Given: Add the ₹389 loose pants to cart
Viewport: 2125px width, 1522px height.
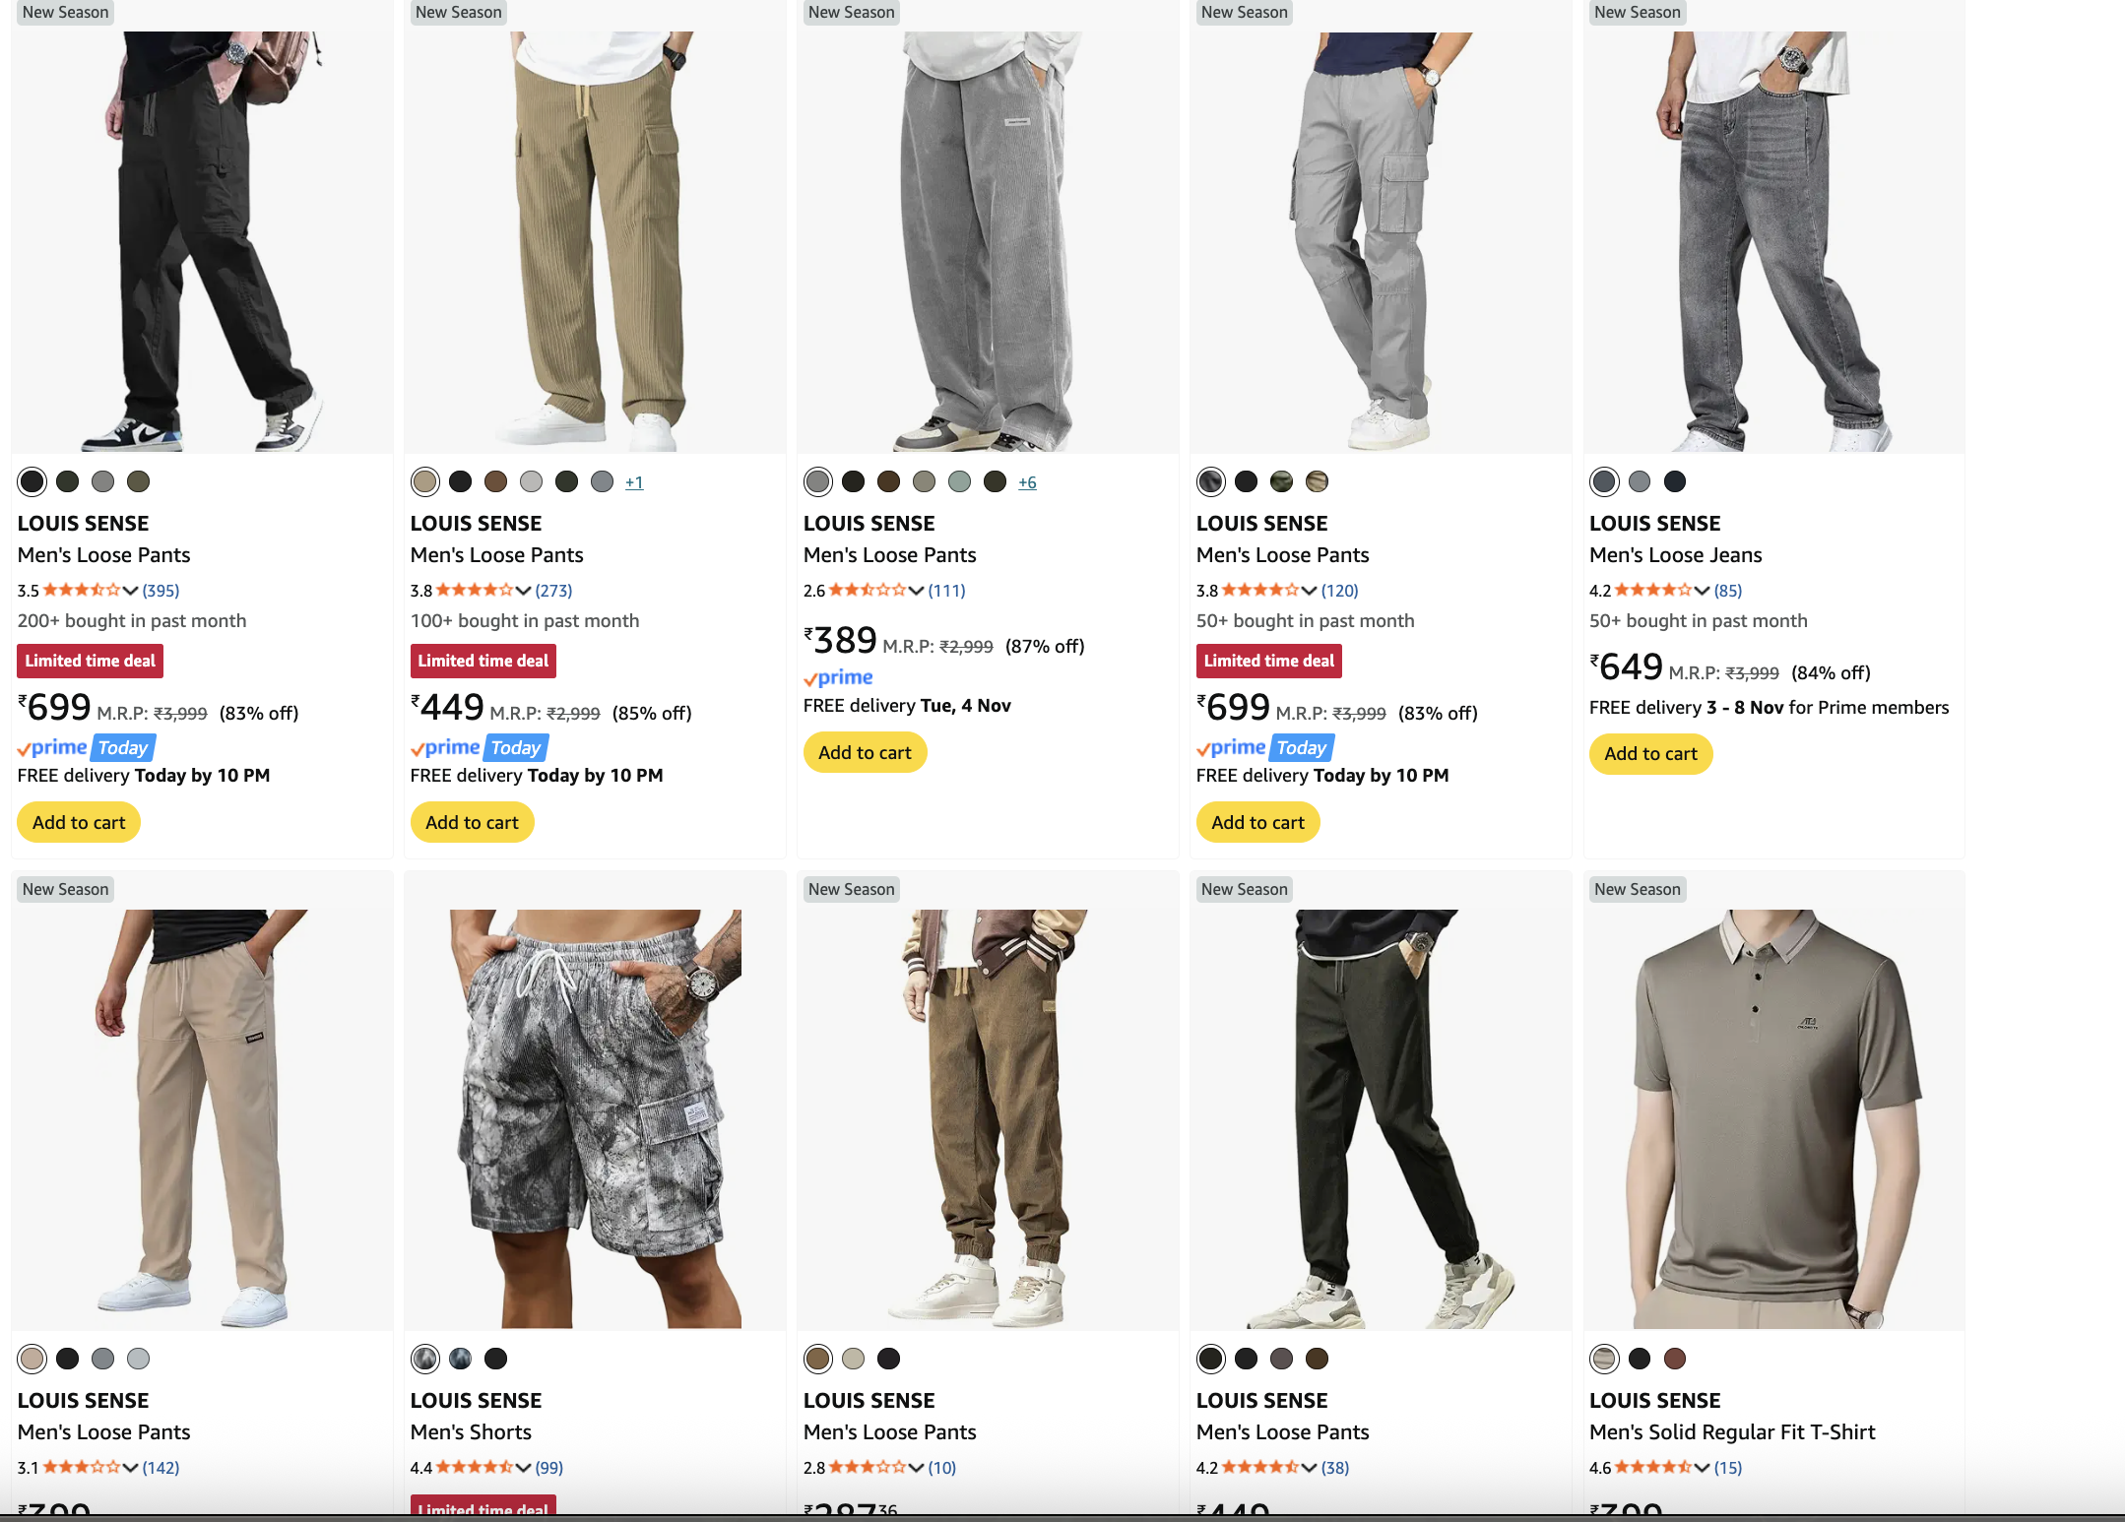Looking at the screenshot, I should pyautogui.click(x=865, y=752).
